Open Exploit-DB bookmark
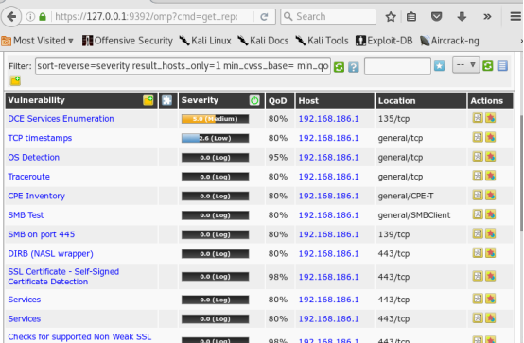524x343 pixels. tap(384, 41)
